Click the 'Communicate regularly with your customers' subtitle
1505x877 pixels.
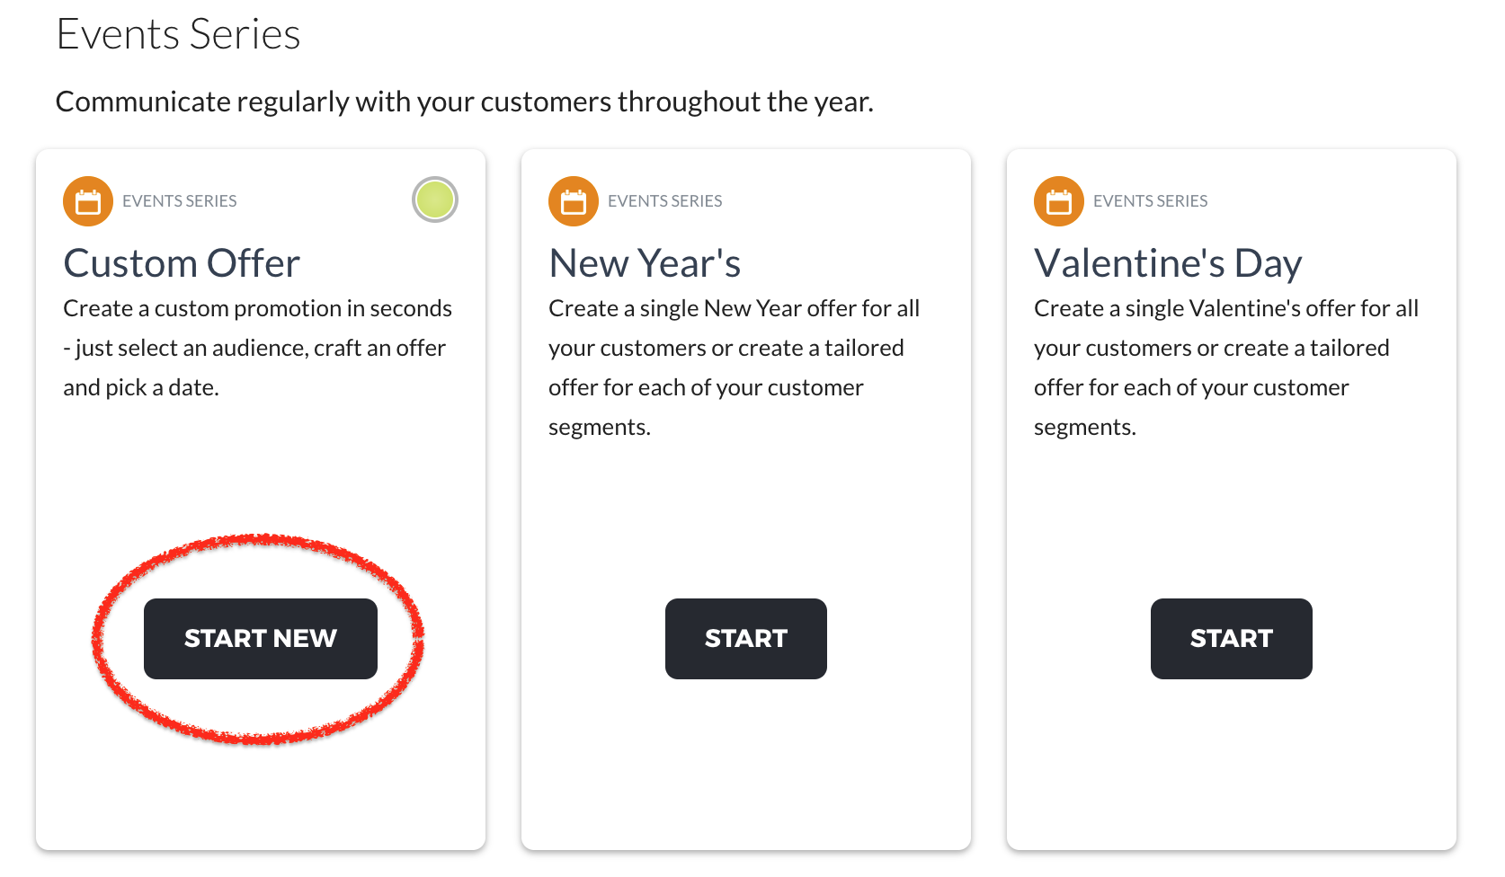pos(464,102)
